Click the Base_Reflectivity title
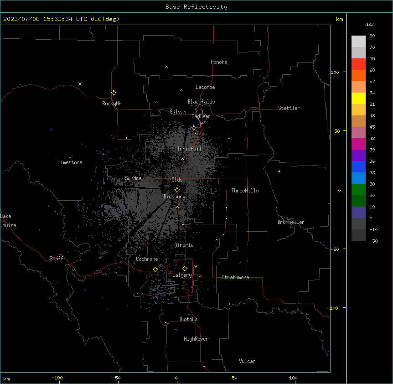This screenshot has width=393, height=384. pos(196,7)
